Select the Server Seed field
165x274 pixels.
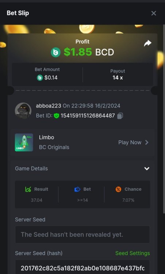(82, 235)
